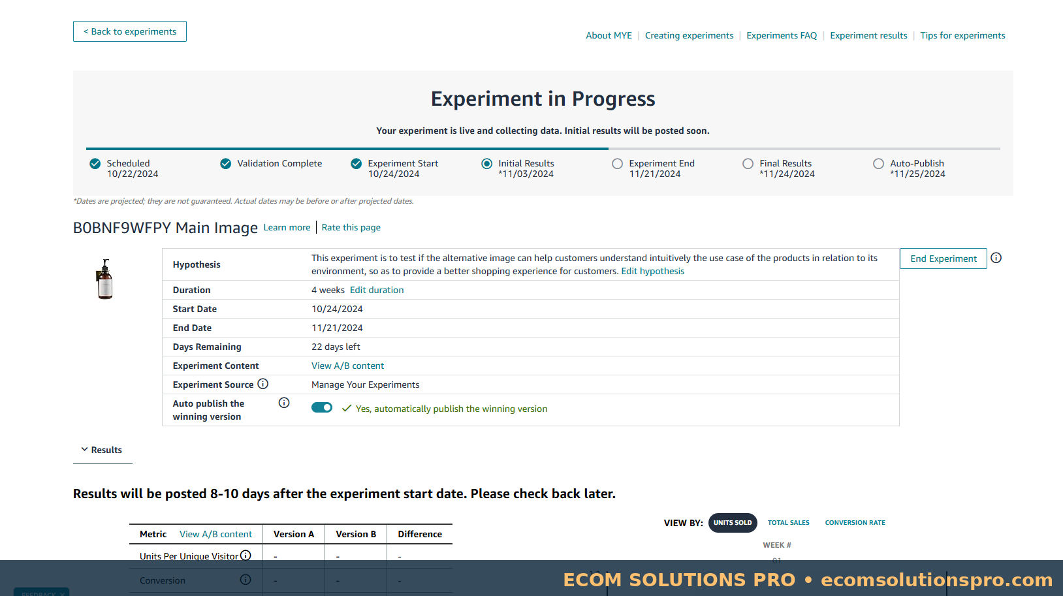This screenshot has height=596, width=1063.
Task: Click the Scheduled step checkmark icon
Action: click(x=95, y=164)
